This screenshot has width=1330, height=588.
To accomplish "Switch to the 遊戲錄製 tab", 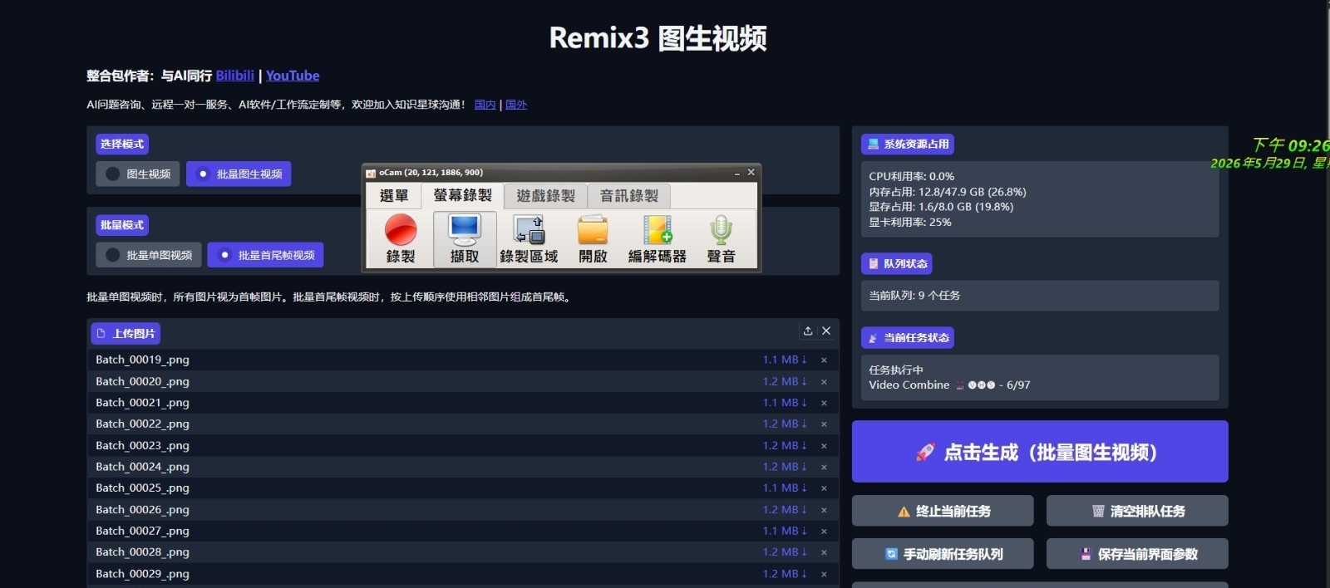I will click(x=545, y=196).
